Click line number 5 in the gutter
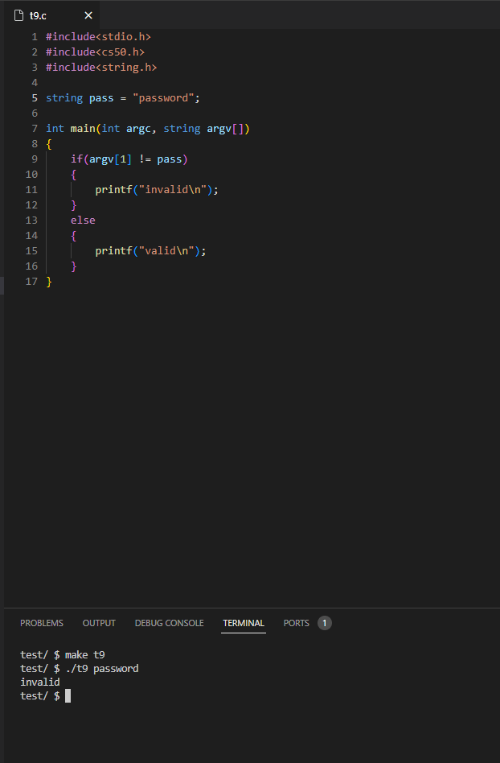The height and width of the screenshot is (763, 500). click(x=35, y=98)
